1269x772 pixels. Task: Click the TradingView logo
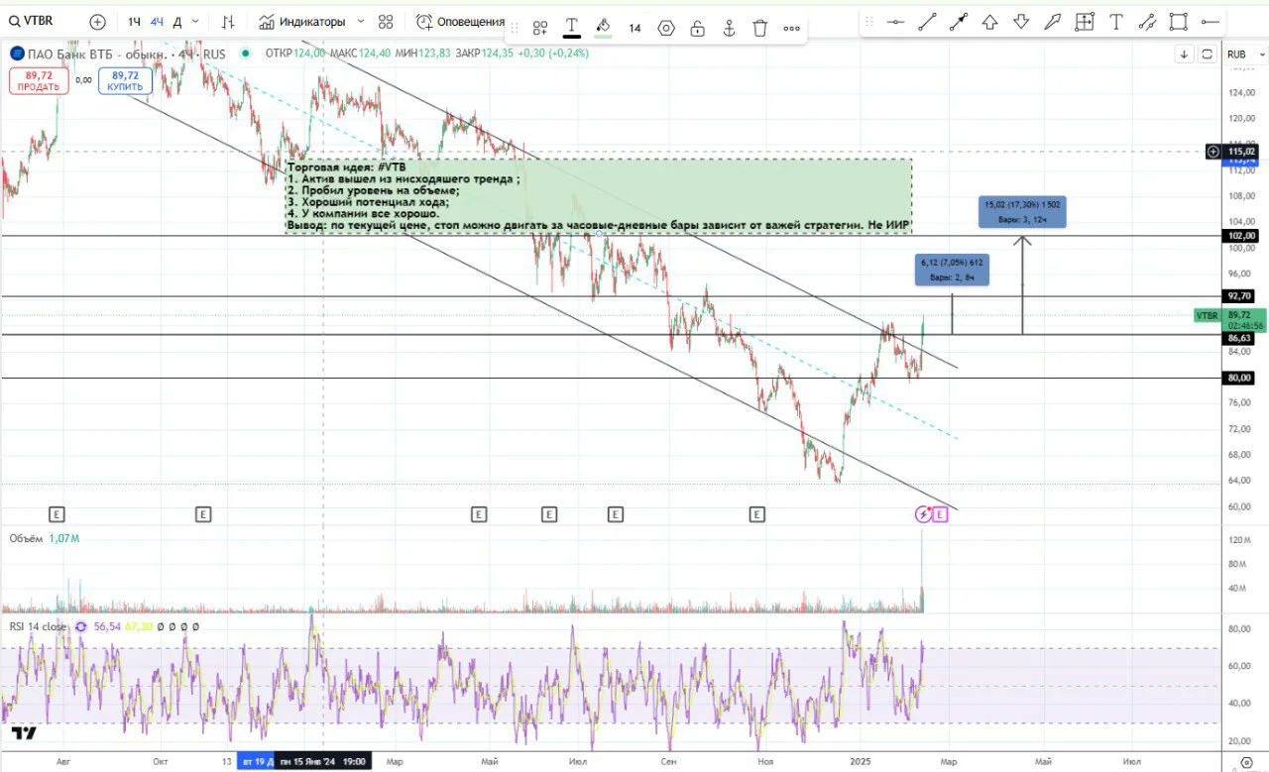pos(25,733)
